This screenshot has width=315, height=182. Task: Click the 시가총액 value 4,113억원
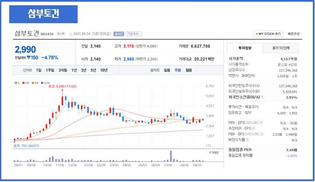click(289, 59)
